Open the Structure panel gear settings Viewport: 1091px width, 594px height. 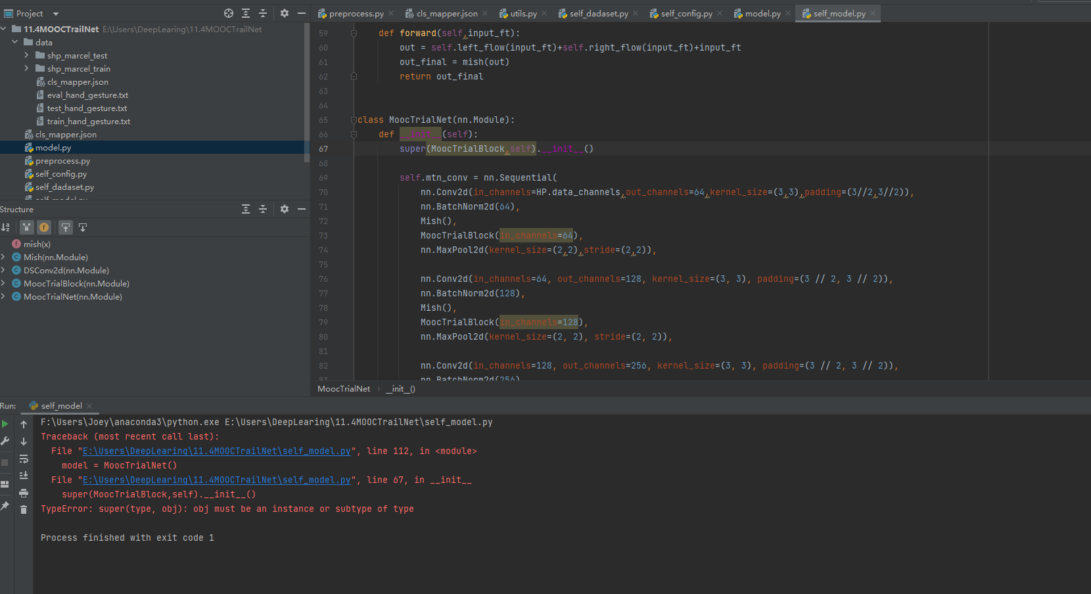pos(285,209)
